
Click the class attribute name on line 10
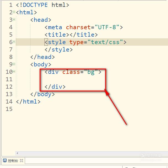tap(71, 72)
